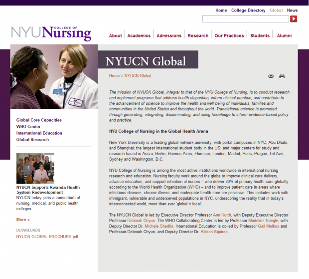Select the Global top navigation link
This screenshot has height=279, width=309.
[x=276, y=10]
